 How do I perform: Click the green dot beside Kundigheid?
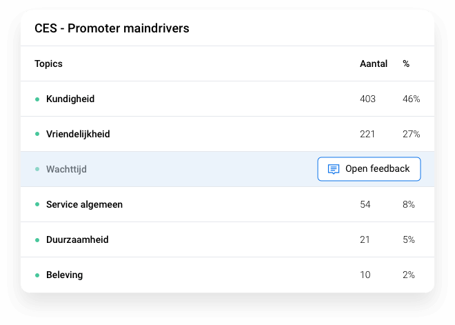click(x=37, y=99)
